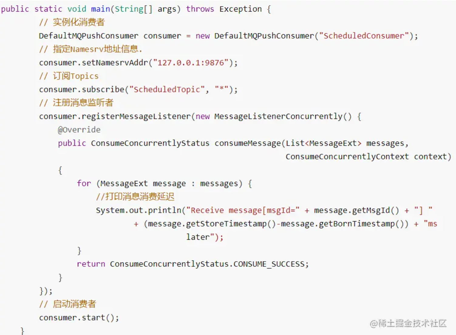Click the "throws" keyword in main signature
This screenshot has width=456, height=335.
coord(200,9)
